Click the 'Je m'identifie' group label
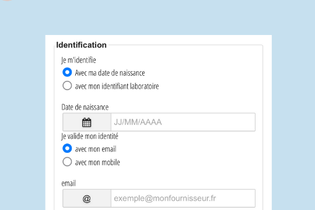The width and height of the screenshot is (315, 210). pyautogui.click(x=79, y=60)
